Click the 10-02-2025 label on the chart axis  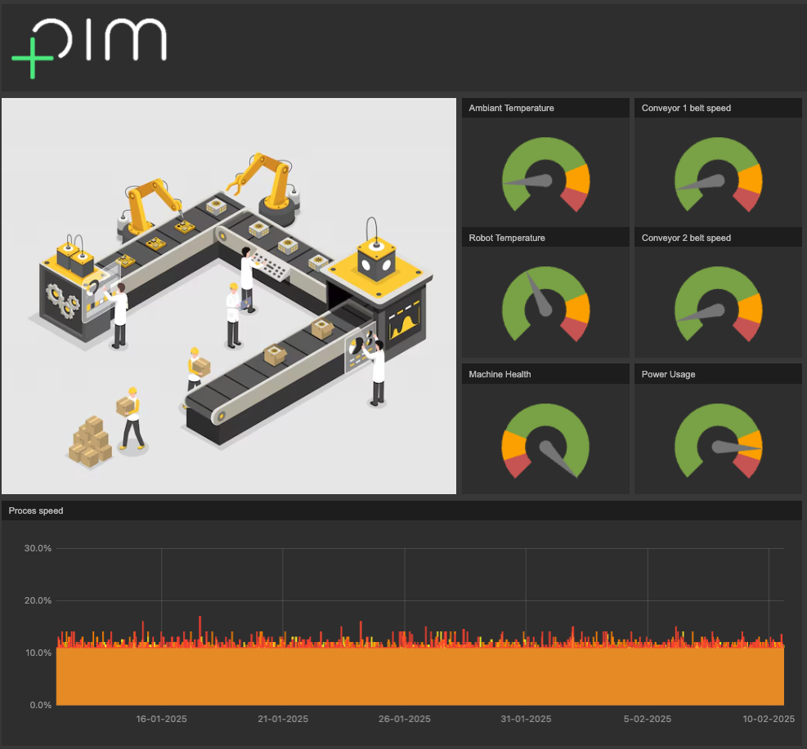[x=767, y=719]
